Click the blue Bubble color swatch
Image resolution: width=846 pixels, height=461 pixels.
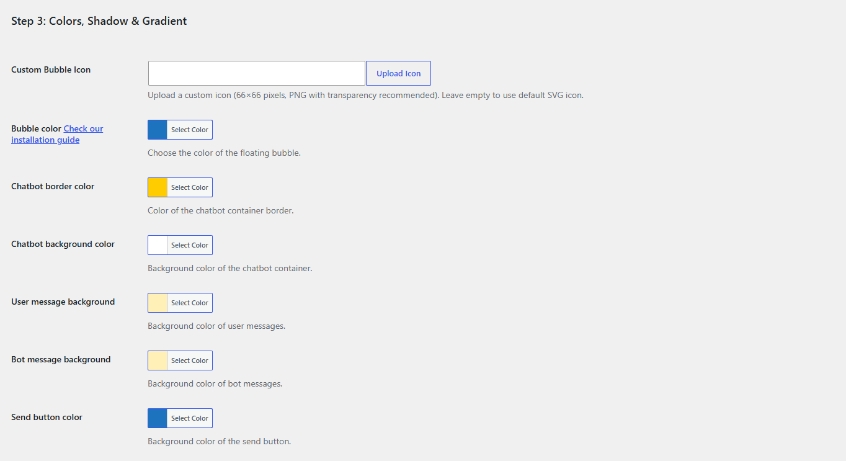pos(158,130)
